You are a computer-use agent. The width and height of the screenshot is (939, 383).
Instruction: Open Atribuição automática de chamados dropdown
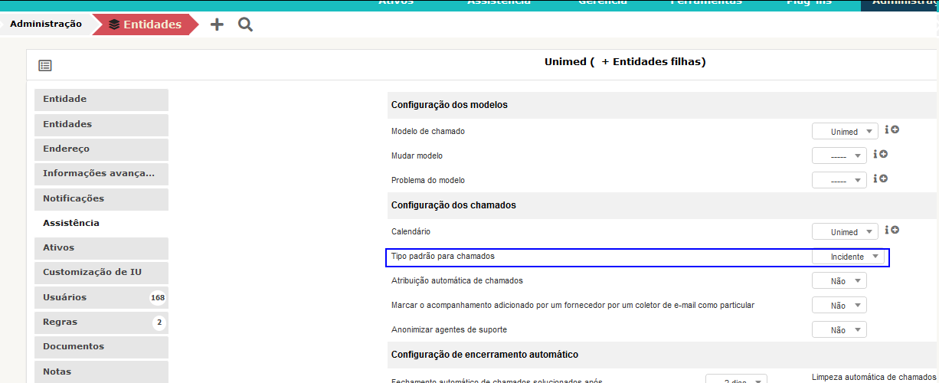pos(839,281)
